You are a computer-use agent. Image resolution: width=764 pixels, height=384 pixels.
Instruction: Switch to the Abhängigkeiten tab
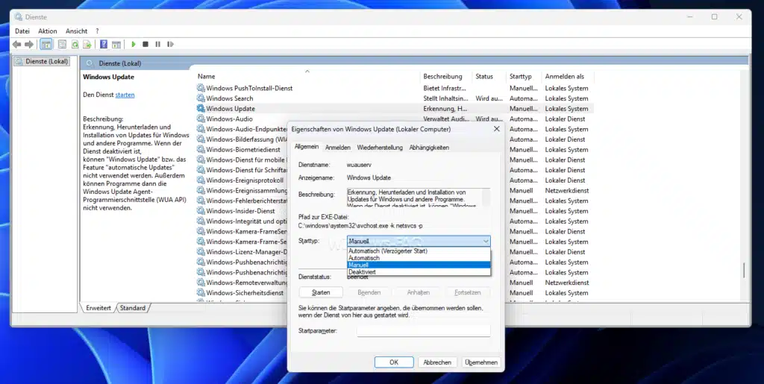(429, 148)
